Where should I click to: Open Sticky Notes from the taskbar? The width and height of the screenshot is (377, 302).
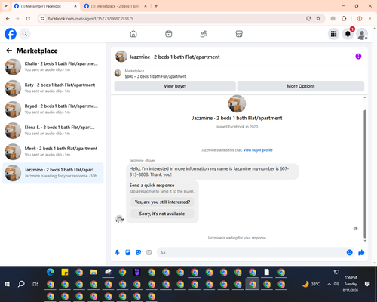[65, 272]
